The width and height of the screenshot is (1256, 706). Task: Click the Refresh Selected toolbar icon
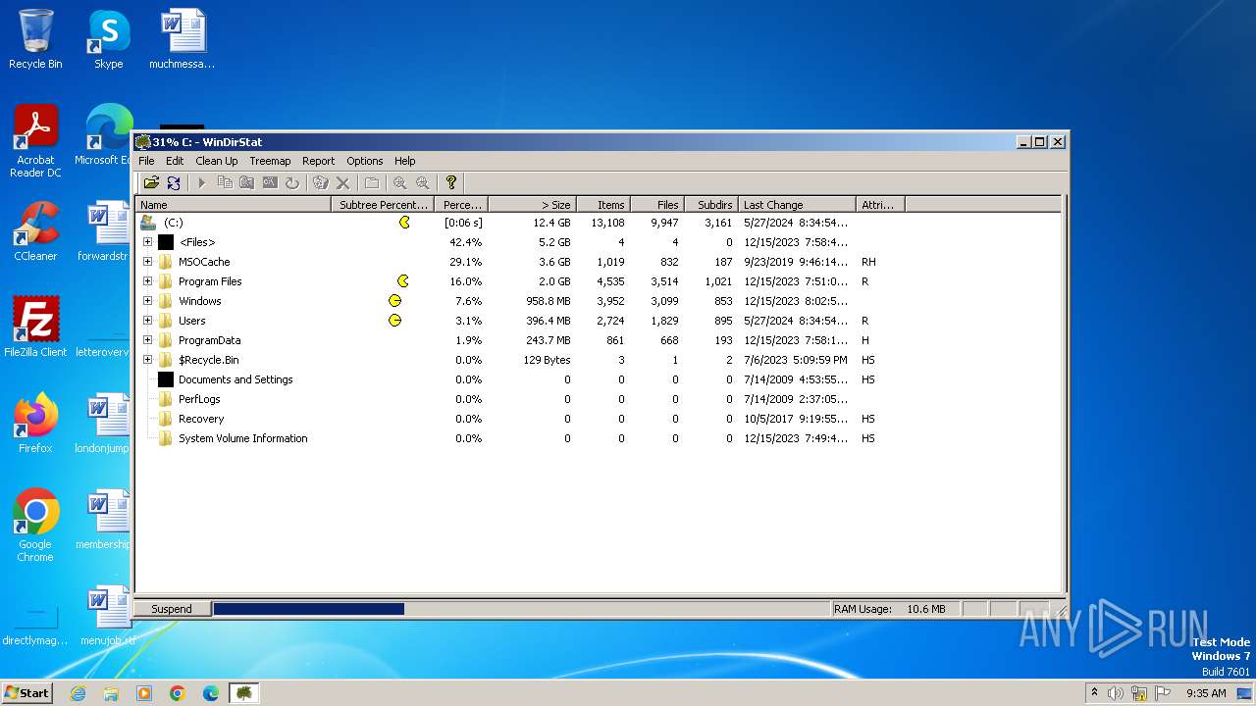(291, 182)
